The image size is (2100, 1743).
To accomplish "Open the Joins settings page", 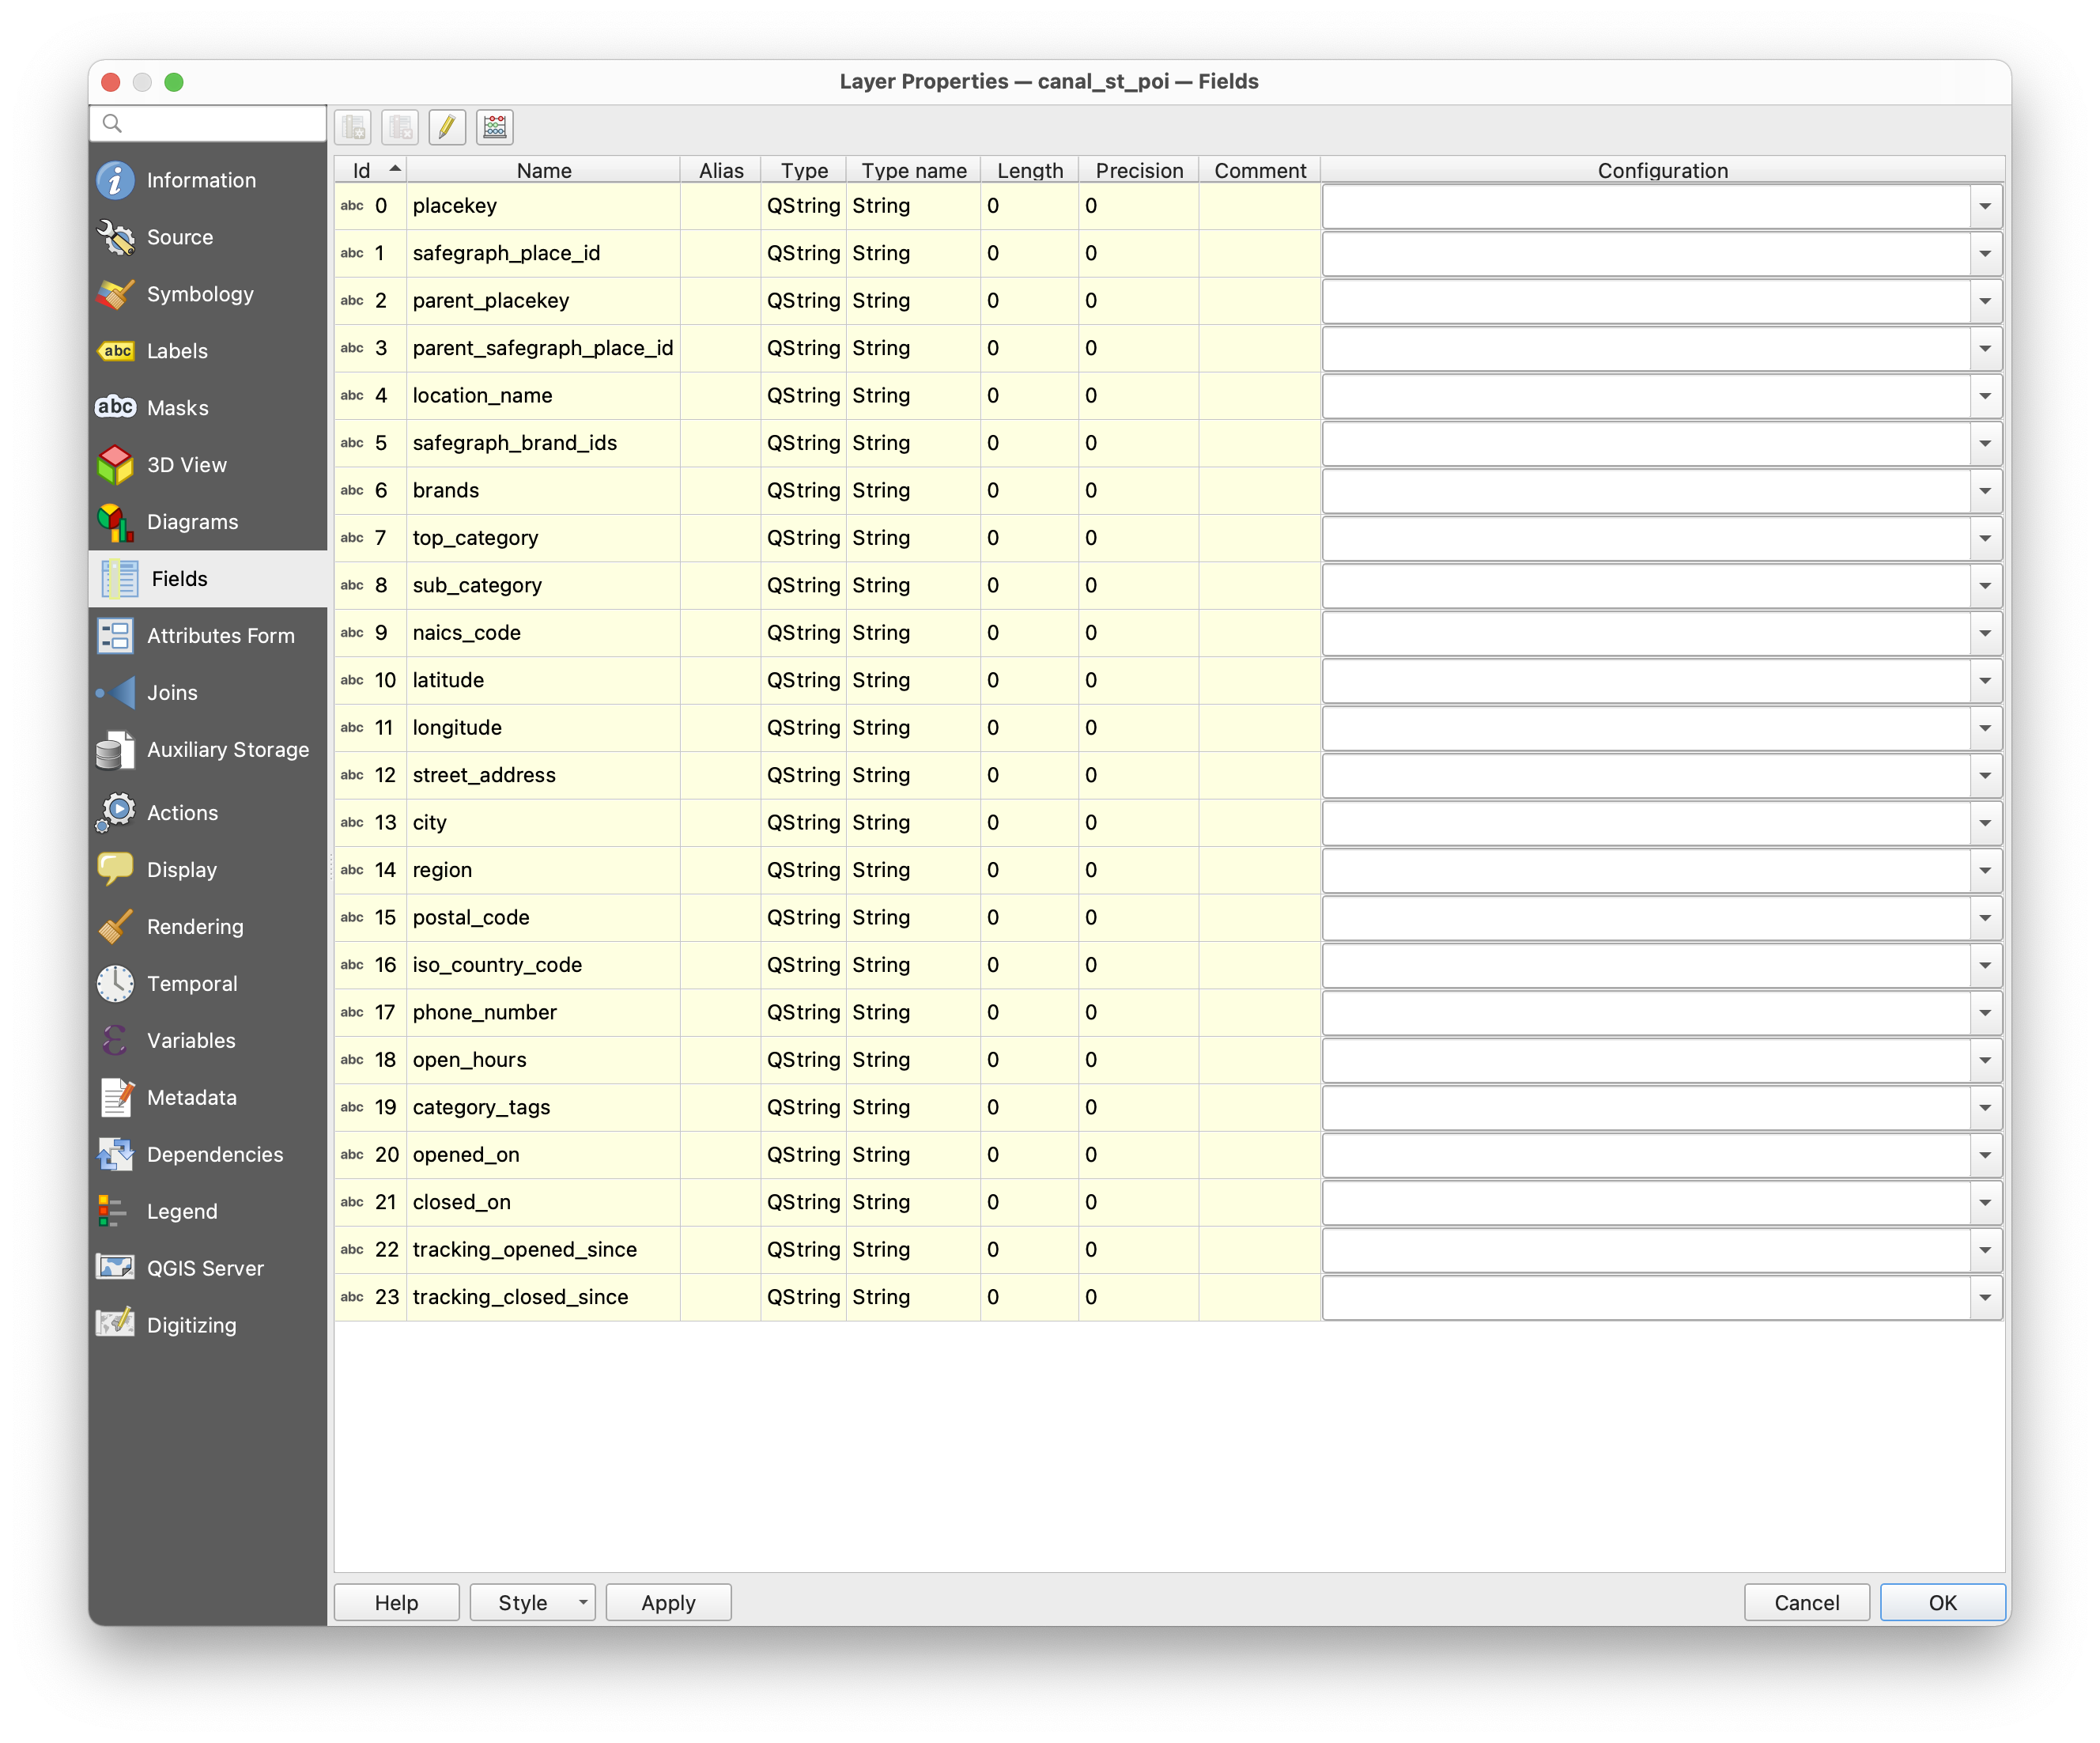I will click(172, 692).
